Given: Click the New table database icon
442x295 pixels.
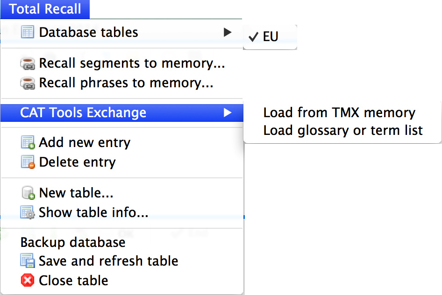Looking at the screenshot, I should pos(28,192).
